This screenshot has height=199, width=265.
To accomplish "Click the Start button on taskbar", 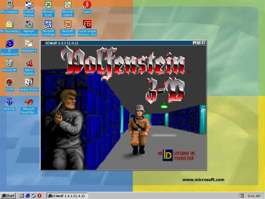I will 8,196.
